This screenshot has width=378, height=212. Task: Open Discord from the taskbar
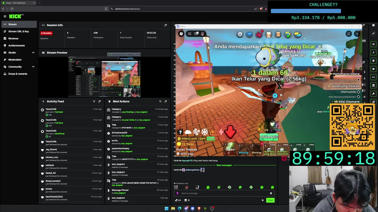(x=186, y=208)
